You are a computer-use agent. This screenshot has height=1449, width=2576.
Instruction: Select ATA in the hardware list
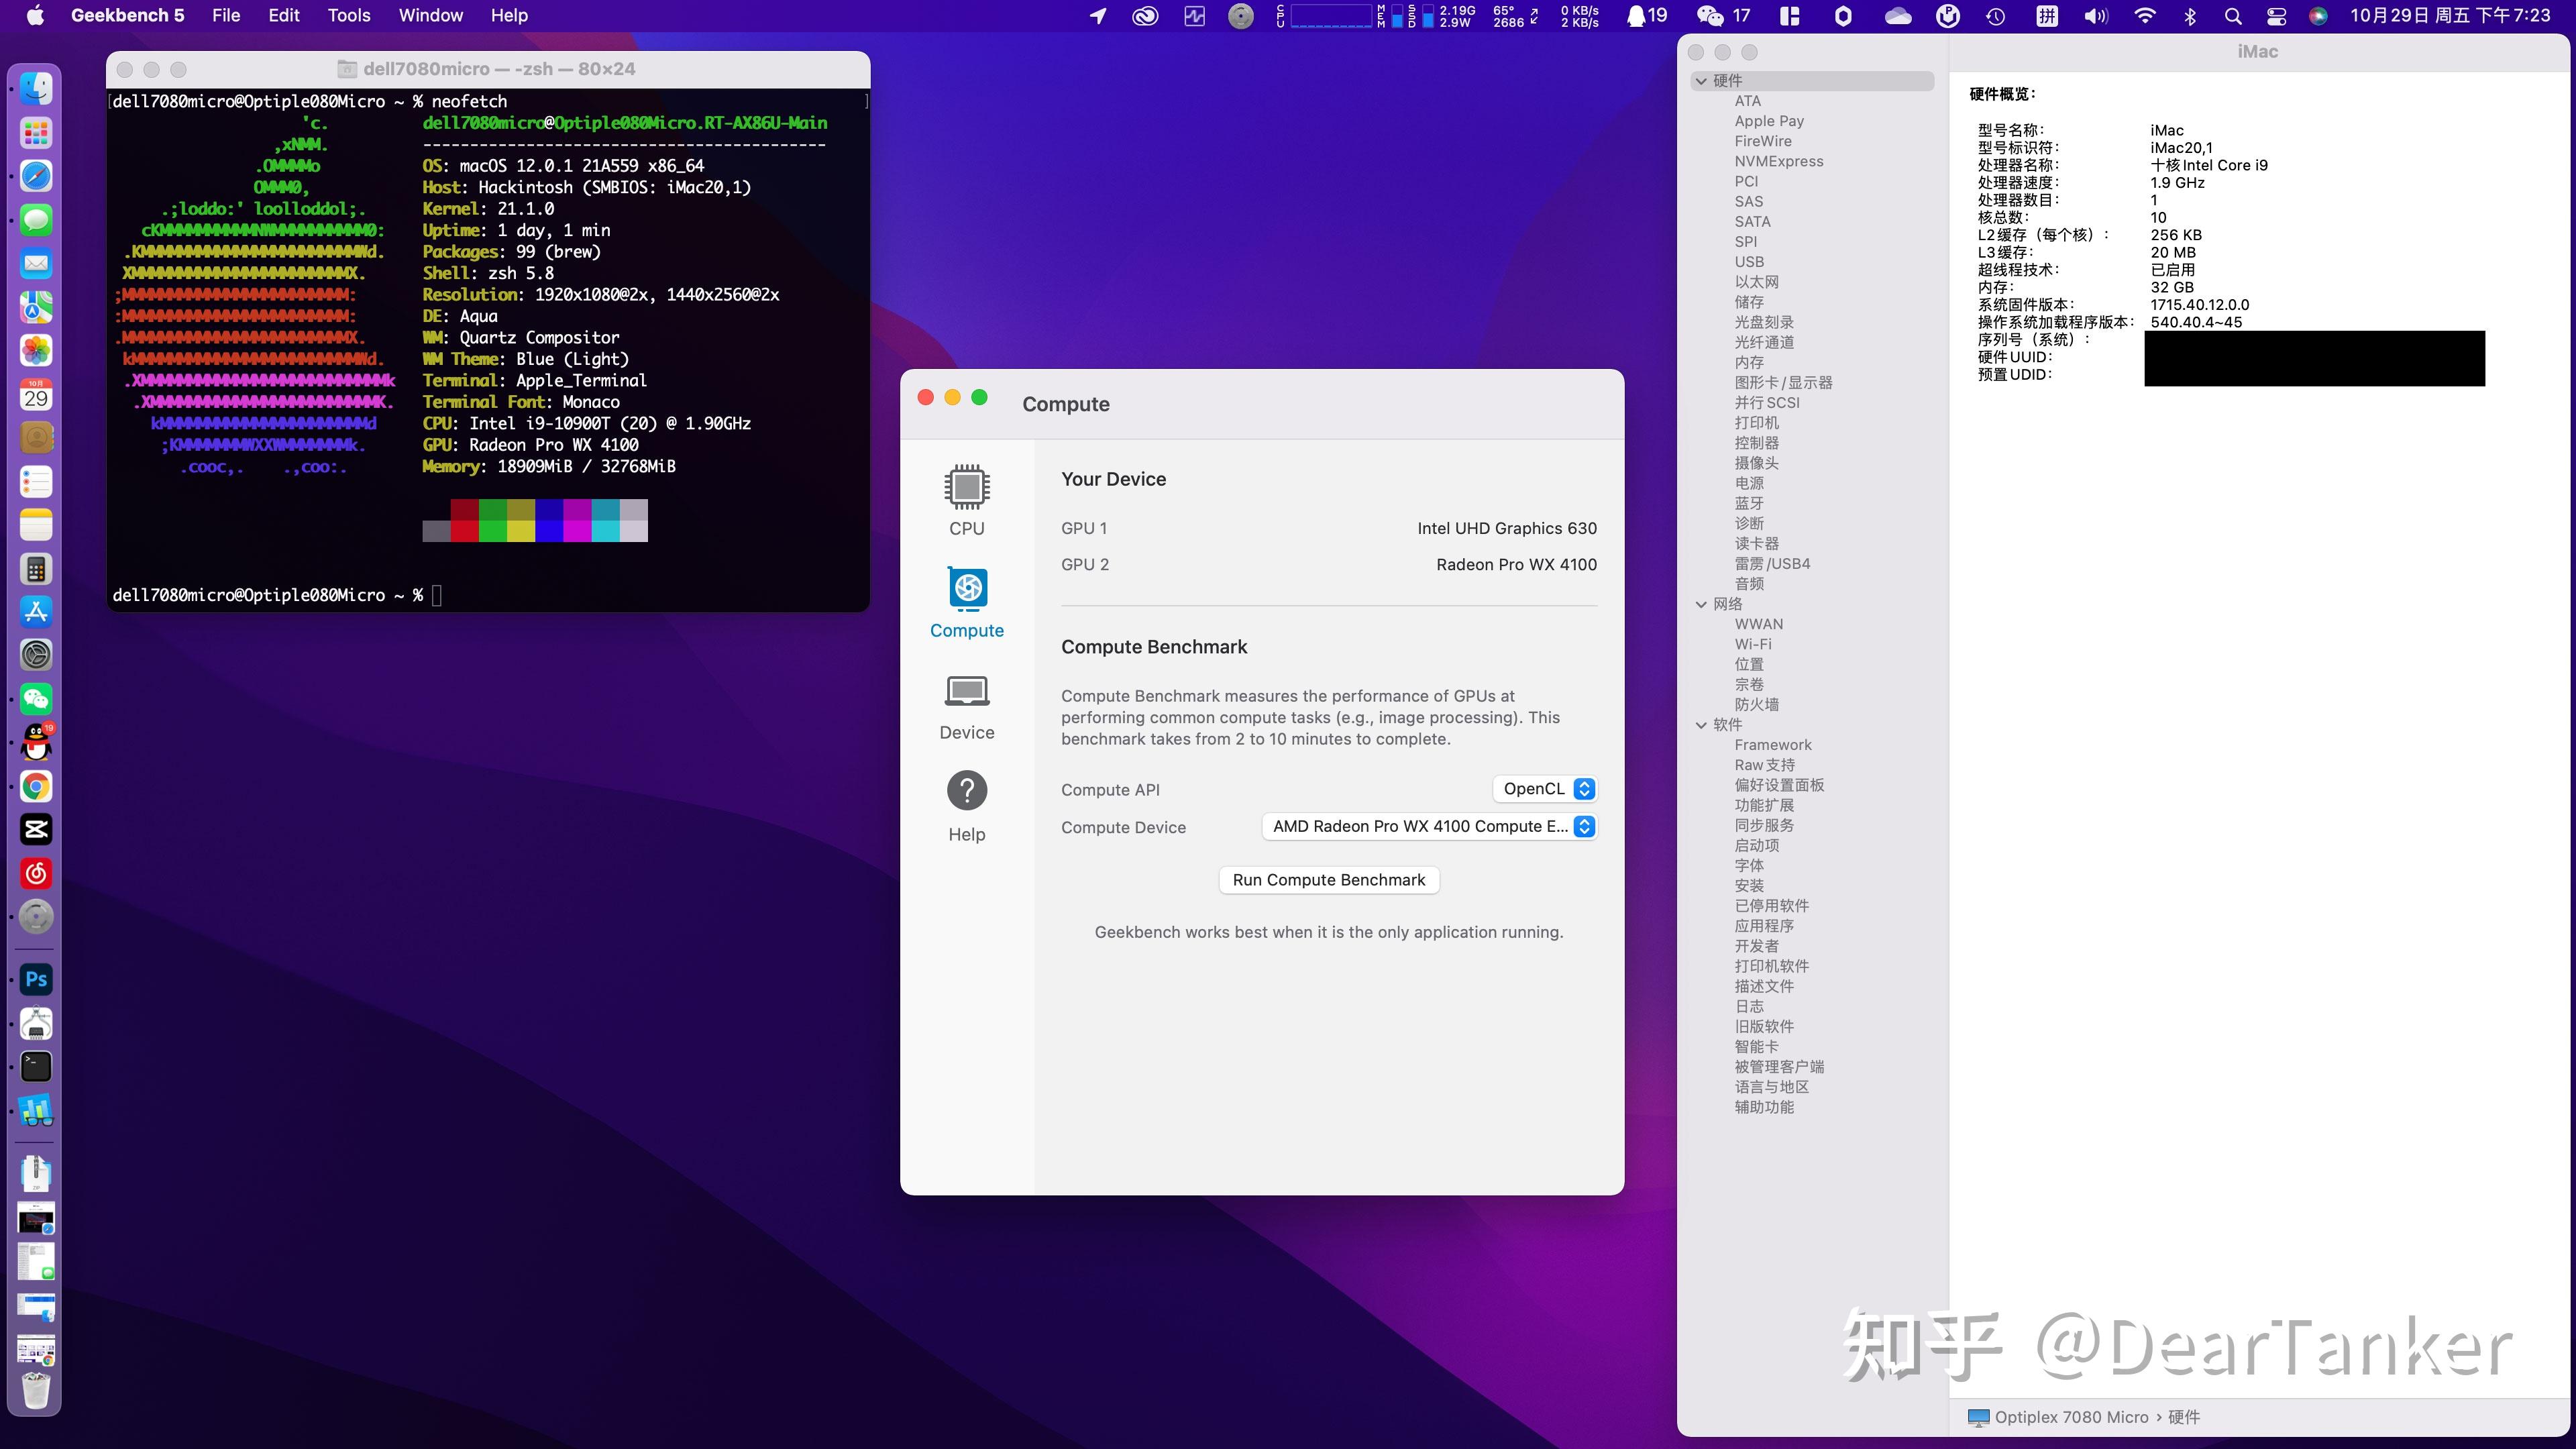click(1747, 101)
